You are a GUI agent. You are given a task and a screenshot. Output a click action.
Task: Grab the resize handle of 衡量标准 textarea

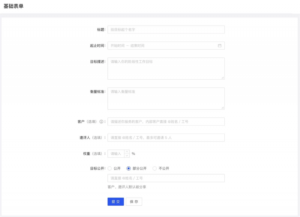(223, 108)
